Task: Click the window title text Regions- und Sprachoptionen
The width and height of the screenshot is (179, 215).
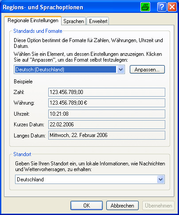Action: click(43, 7)
